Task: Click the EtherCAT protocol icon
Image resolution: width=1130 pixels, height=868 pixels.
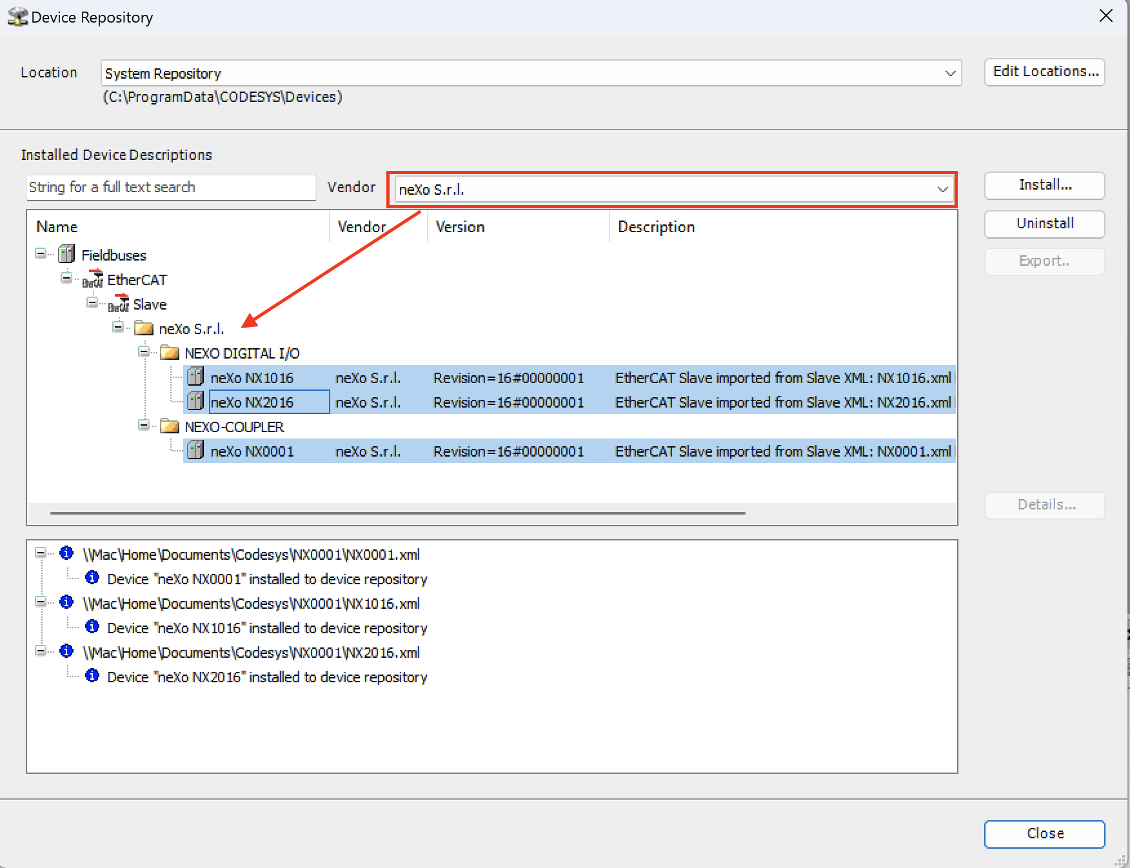Action: click(x=93, y=279)
